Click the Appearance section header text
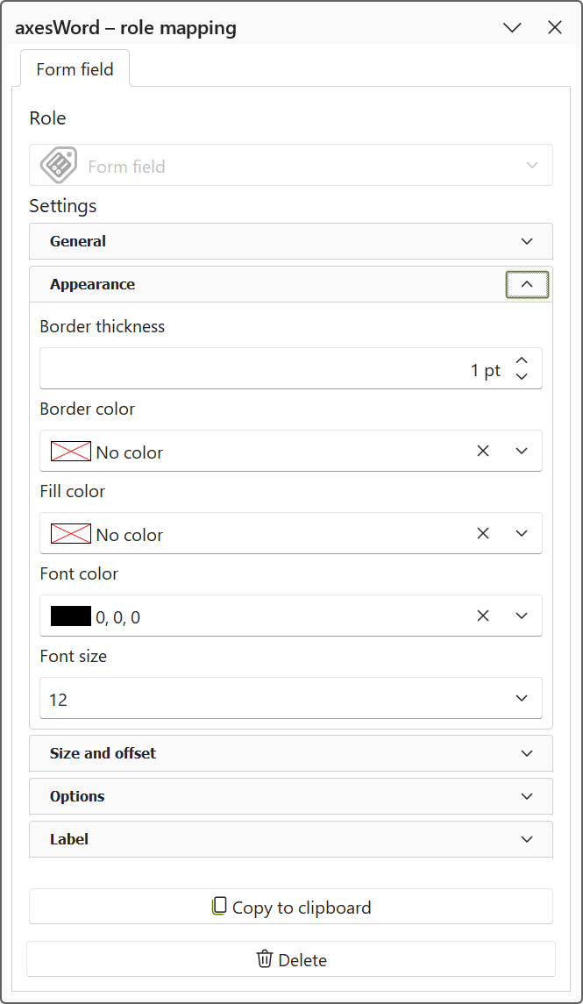The width and height of the screenshot is (583, 1004). click(x=92, y=284)
